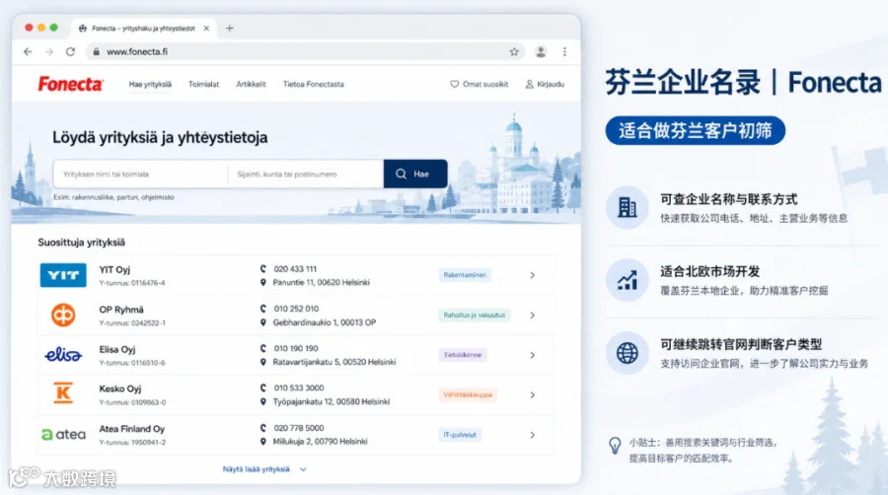Reload the page with the refresh icon
888x495 pixels.
70,51
